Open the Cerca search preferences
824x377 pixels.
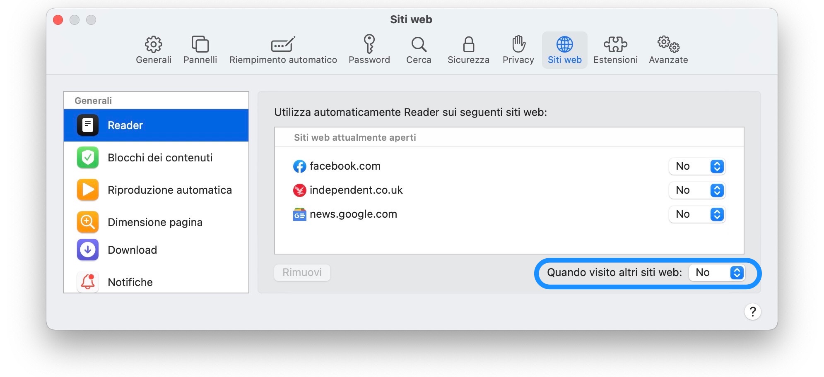point(419,49)
